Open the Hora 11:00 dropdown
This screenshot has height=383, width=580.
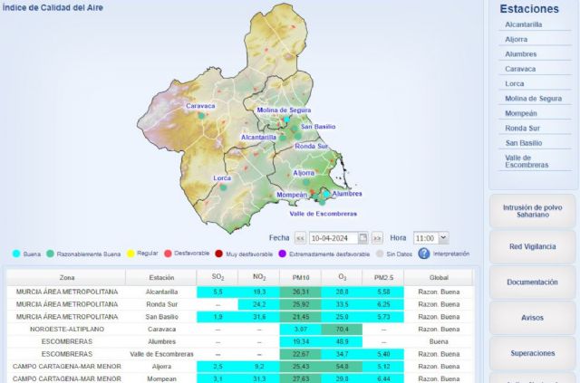click(430, 238)
